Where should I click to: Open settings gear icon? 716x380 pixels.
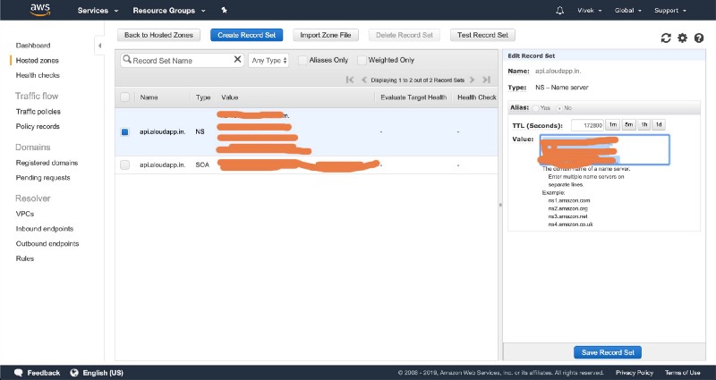tap(682, 38)
